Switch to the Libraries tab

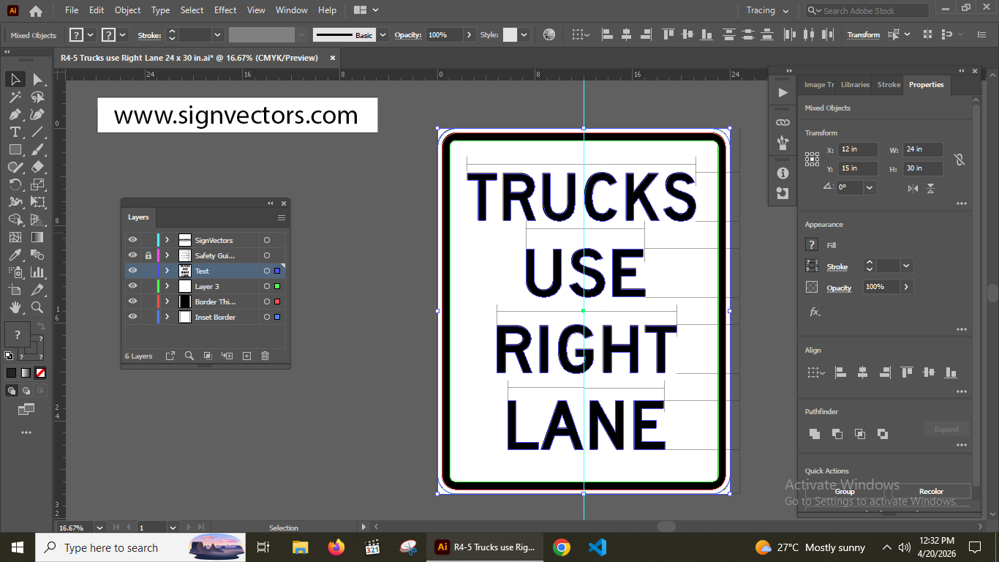pyautogui.click(x=854, y=84)
